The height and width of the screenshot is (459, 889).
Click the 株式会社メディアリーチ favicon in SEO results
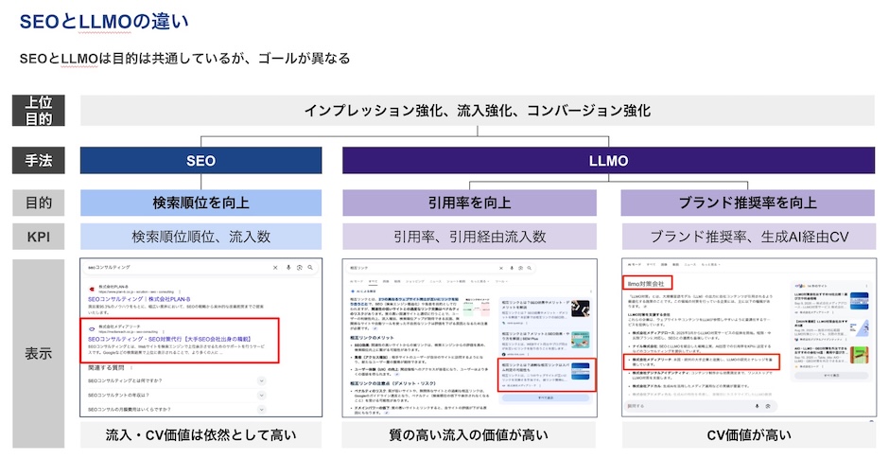92,329
